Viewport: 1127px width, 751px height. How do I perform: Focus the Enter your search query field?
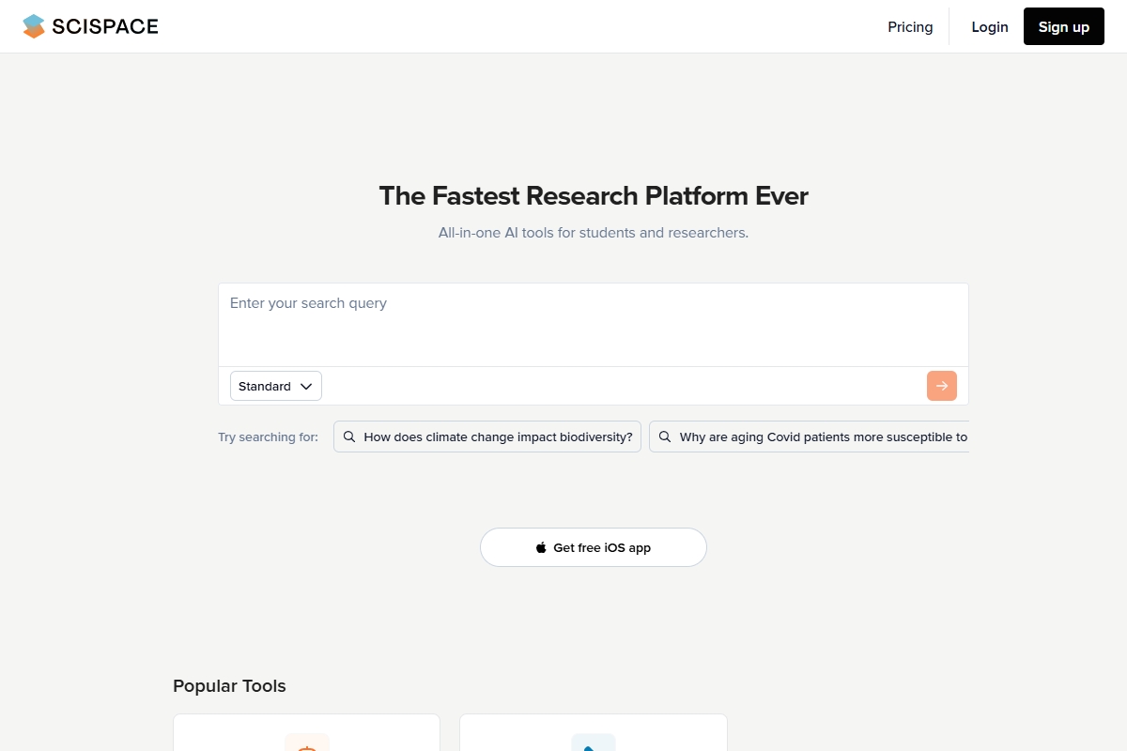(x=592, y=324)
